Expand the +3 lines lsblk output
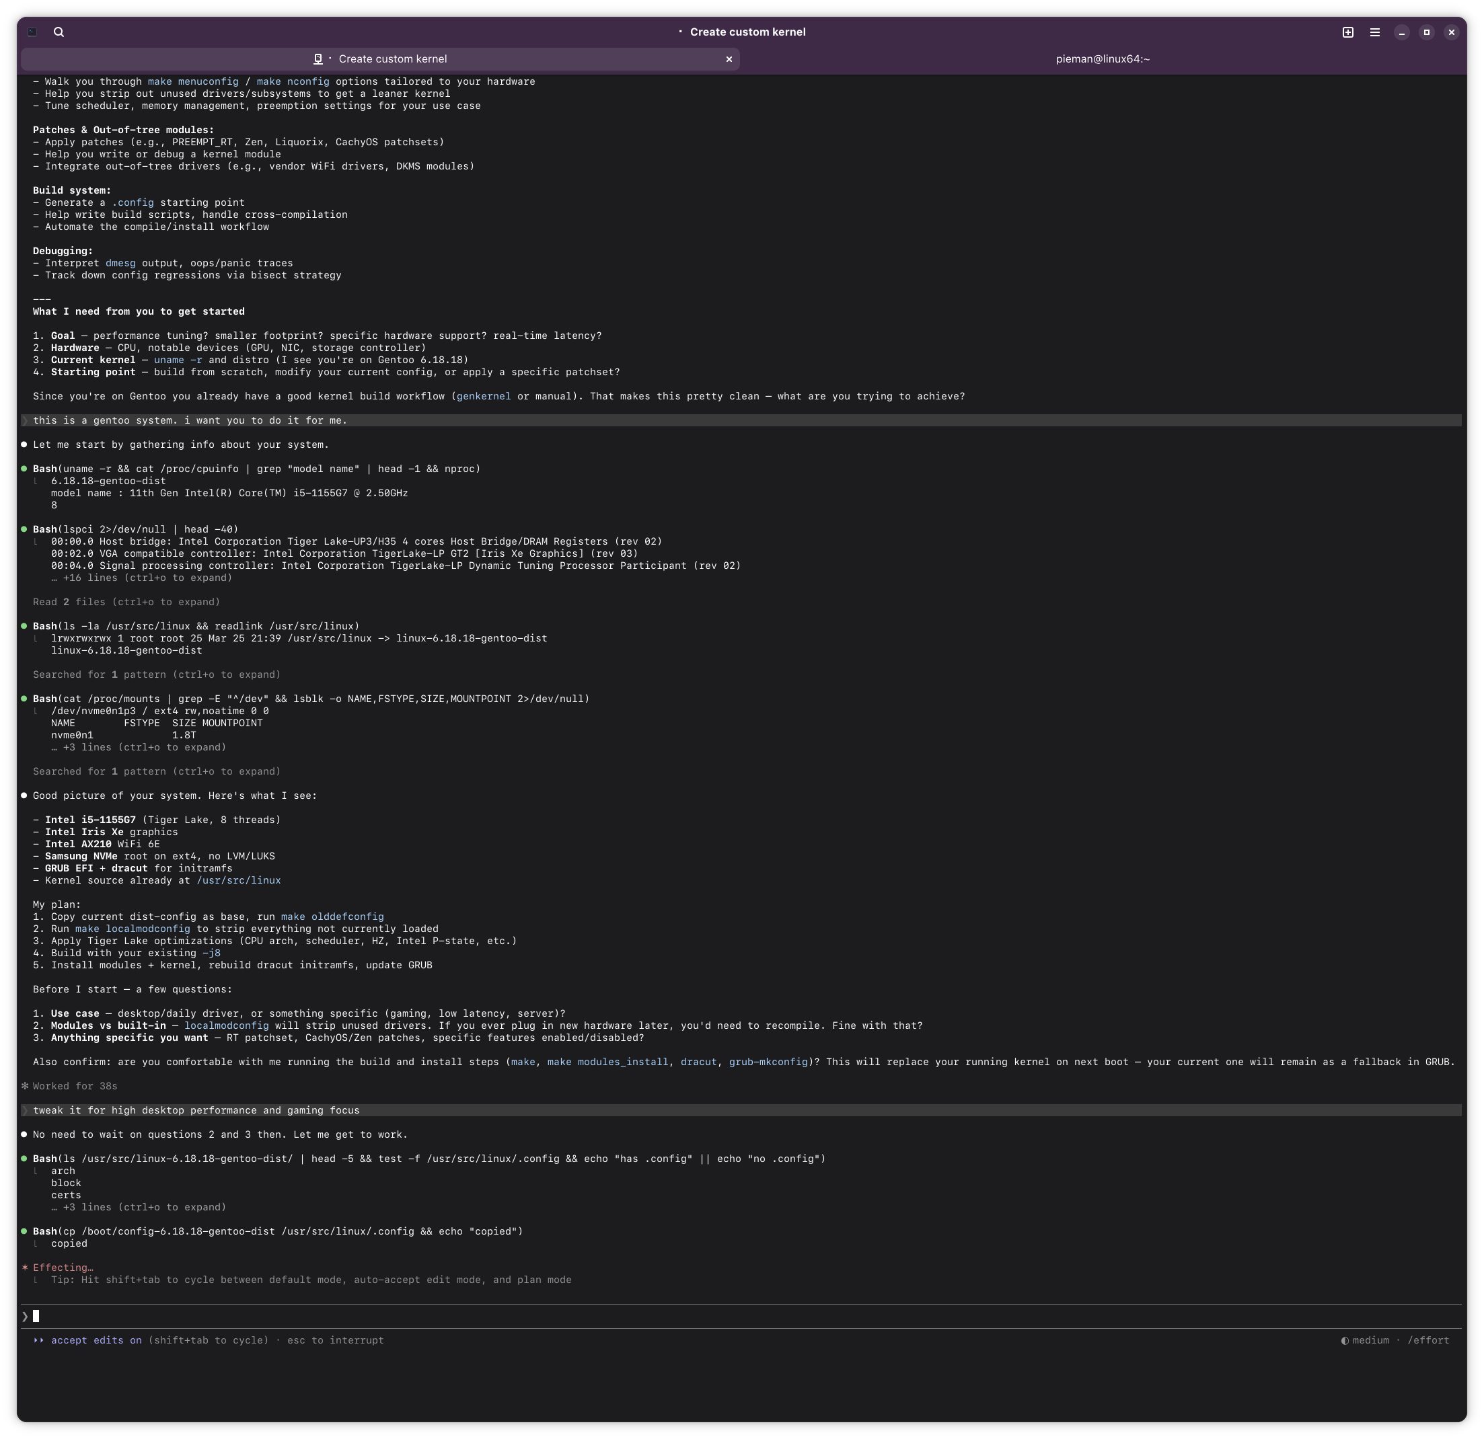1484x1439 pixels. click(x=138, y=747)
